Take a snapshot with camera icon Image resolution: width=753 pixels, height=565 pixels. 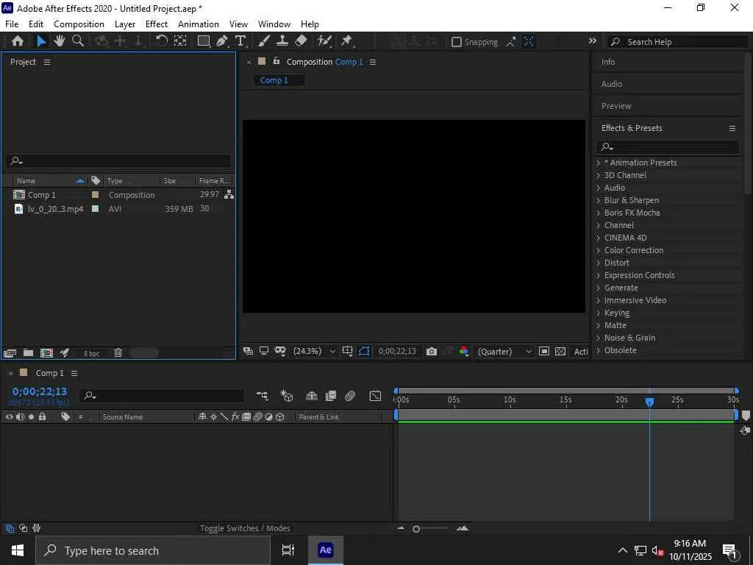point(432,352)
